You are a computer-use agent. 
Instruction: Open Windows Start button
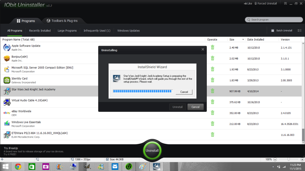click(5, 167)
